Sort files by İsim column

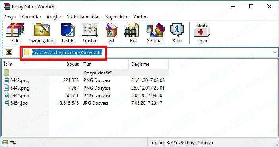click(x=25, y=64)
